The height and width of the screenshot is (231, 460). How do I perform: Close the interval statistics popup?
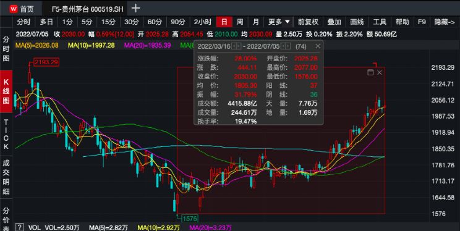318,46
